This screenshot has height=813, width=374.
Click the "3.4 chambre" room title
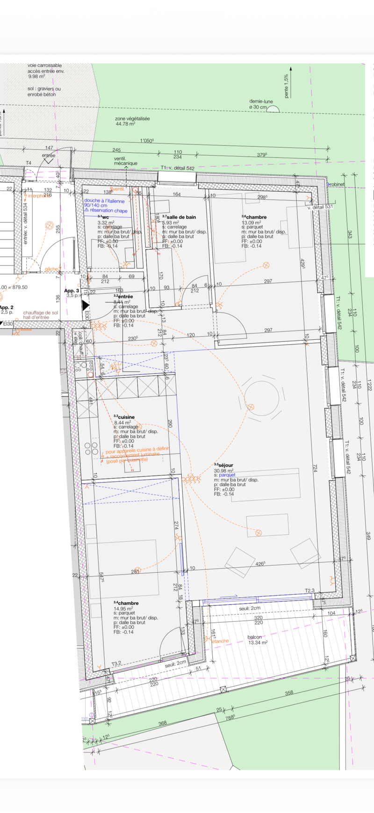click(126, 603)
